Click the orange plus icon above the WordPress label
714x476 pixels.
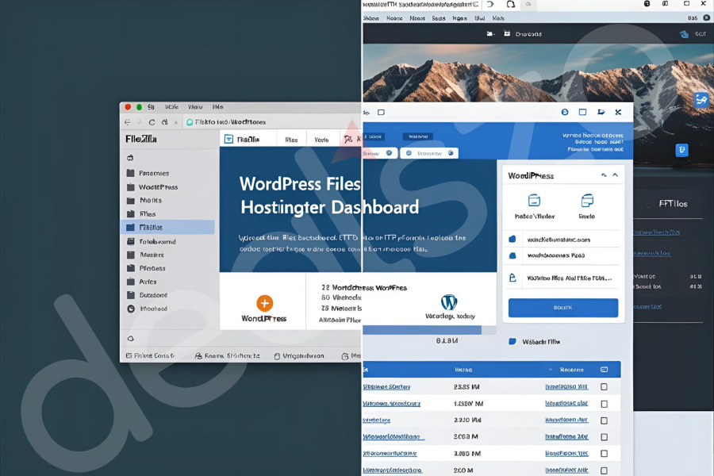[264, 303]
